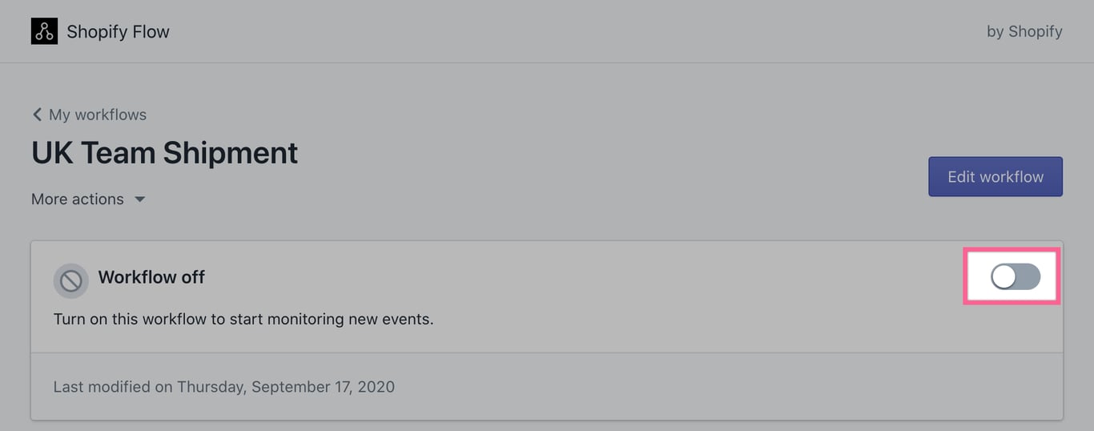
Task: Open the More actions dropdown
Action: pyautogui.click(x=88, y=199)
